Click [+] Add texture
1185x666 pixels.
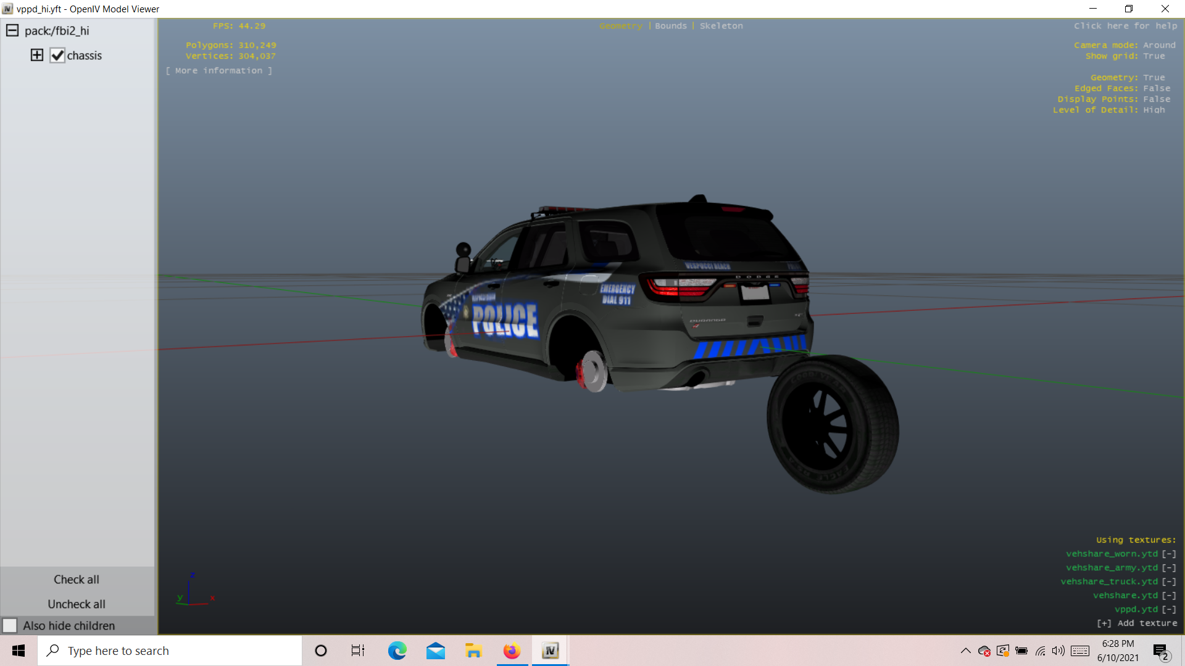pyautogui.click(x=1136, y=623)
